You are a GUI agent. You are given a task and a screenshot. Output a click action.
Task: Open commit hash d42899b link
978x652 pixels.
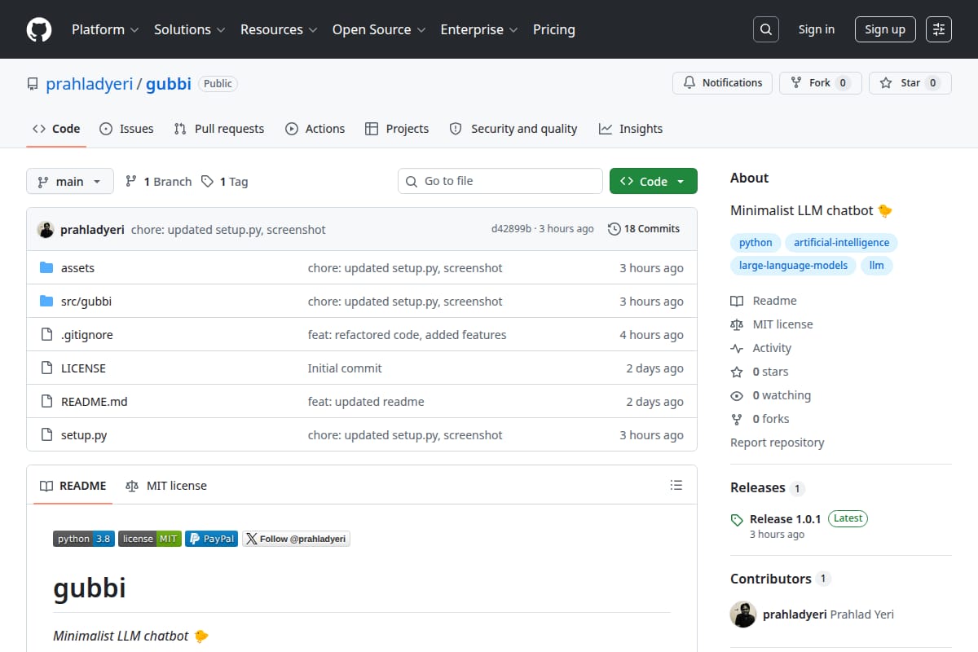[x=511, y=229]
